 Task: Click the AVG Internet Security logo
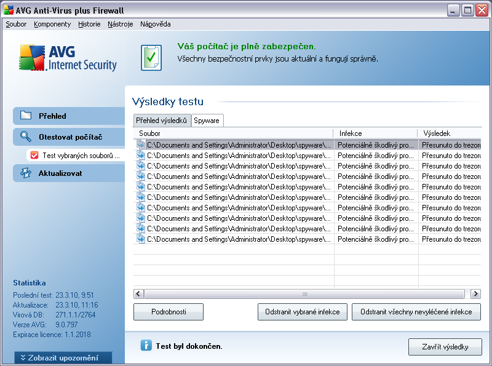pyautogui.click(x=68, y=58)
